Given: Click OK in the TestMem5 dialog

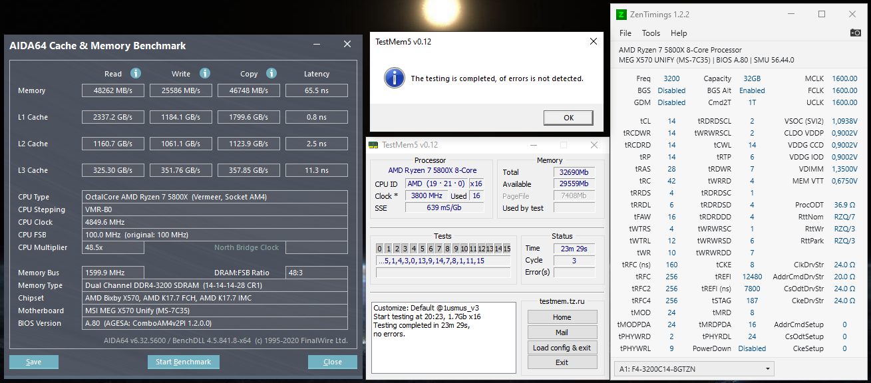Looking at the screenshot, I should tap(568, 118).
